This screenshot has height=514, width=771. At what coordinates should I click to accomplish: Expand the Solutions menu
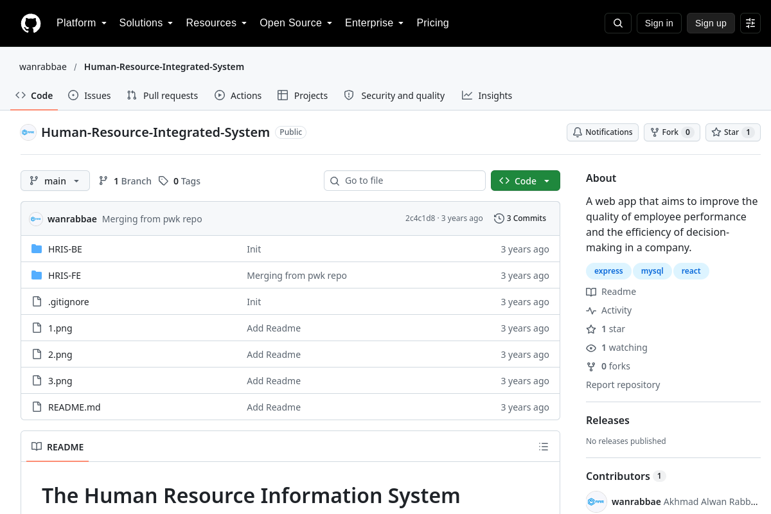[x=146, y=23]
